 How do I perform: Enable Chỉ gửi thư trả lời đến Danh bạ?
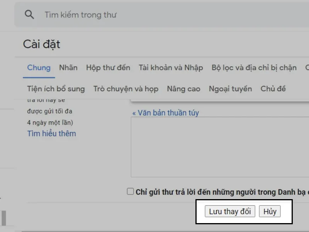130,191
